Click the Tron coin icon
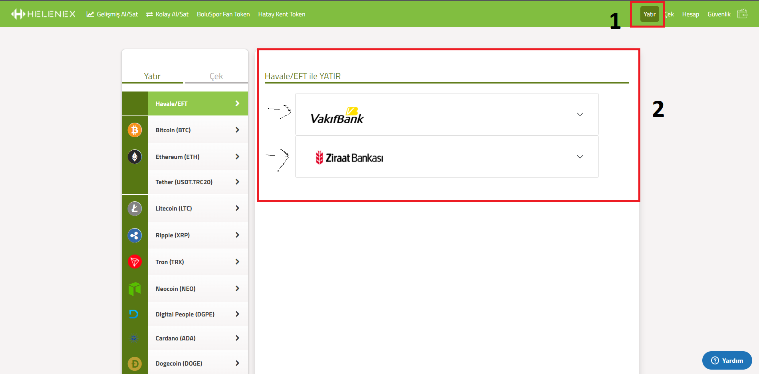 tap(135, 262)
